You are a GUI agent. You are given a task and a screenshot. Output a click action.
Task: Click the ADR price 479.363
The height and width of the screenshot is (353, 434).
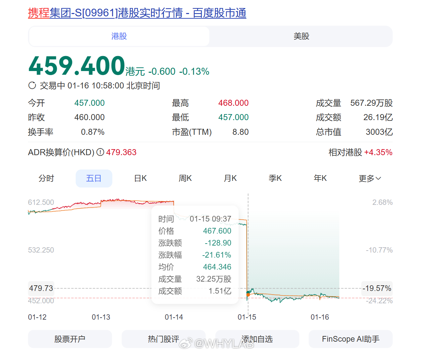point(121,152)
